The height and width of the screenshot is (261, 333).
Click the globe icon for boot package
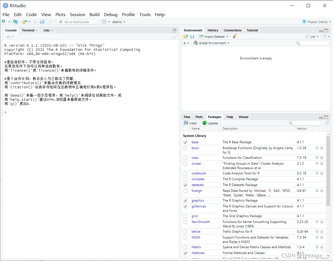(x=317, y=148)
